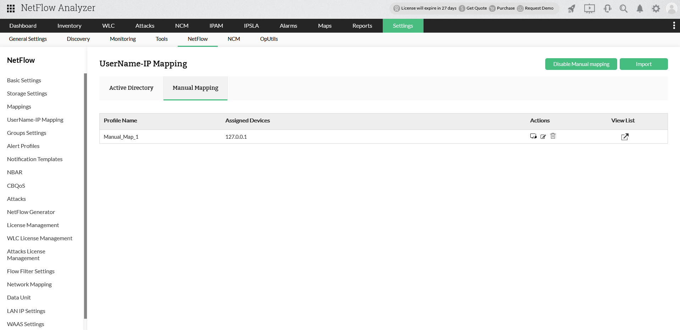Switch to the Discovery sub-tab
Viewport: 680px width, 330px height.
coord(78,39)
